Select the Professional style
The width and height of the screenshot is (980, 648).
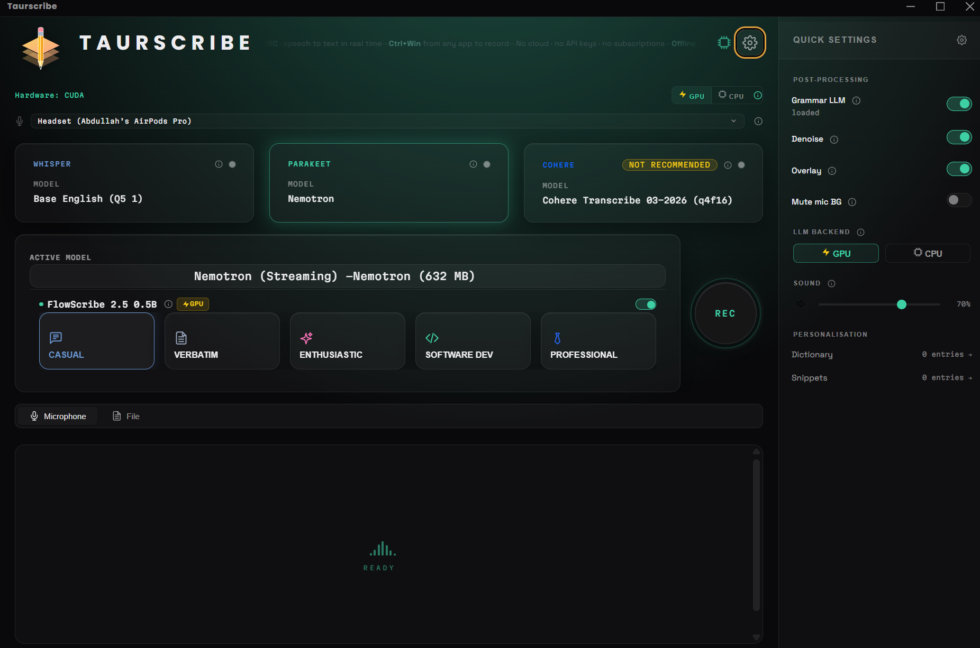tap(598, 341)
